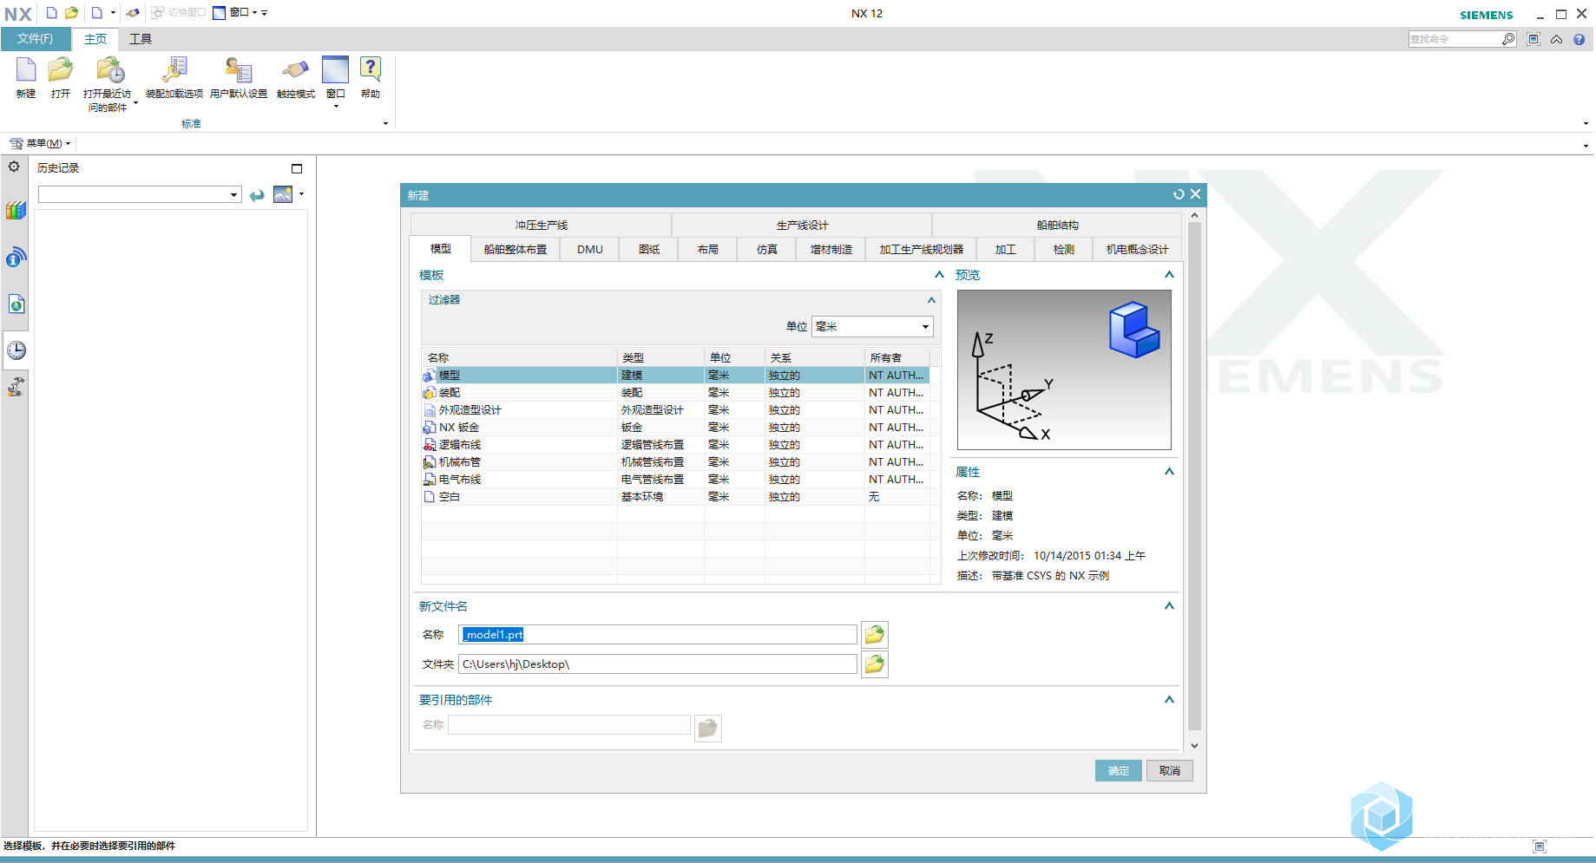This screenshot has height=863, width=1596.
Task: Open the History clock icon in sidebar
Action: coord(16,350)
